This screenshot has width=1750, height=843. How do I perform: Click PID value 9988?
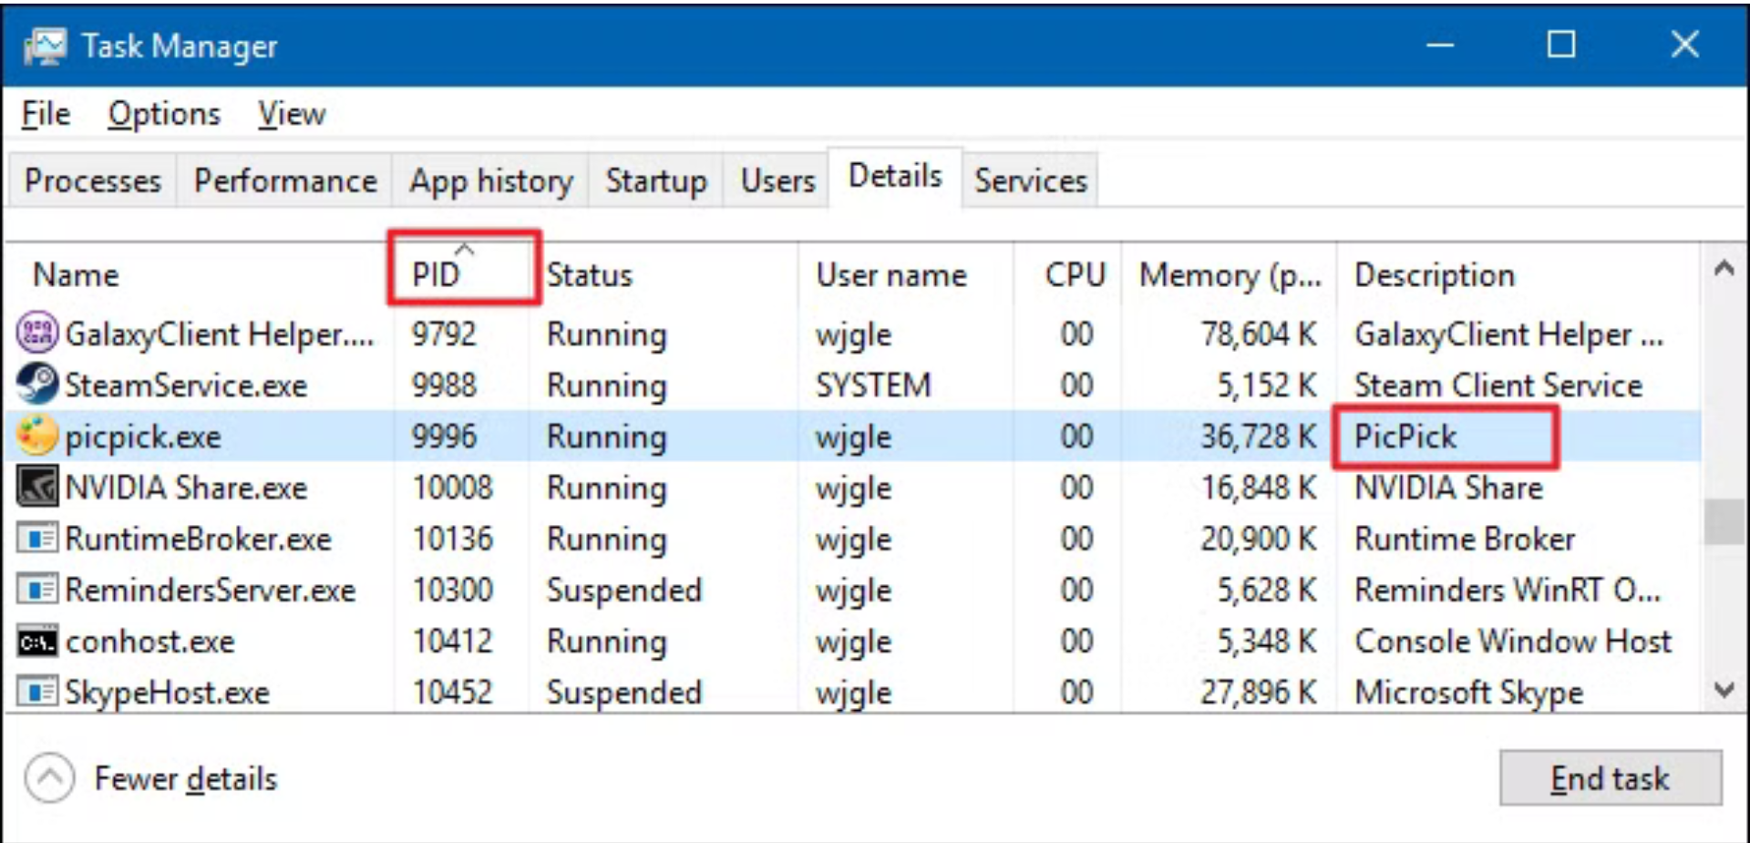[x=444, y=386]
